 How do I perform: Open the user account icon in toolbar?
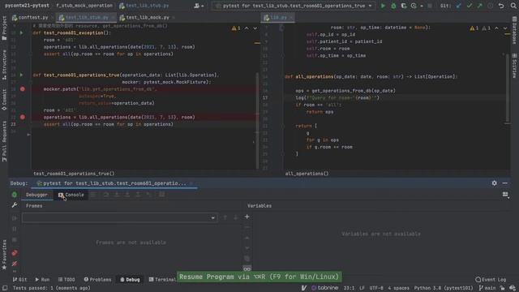pyautogui.click(x=199, y=6)
